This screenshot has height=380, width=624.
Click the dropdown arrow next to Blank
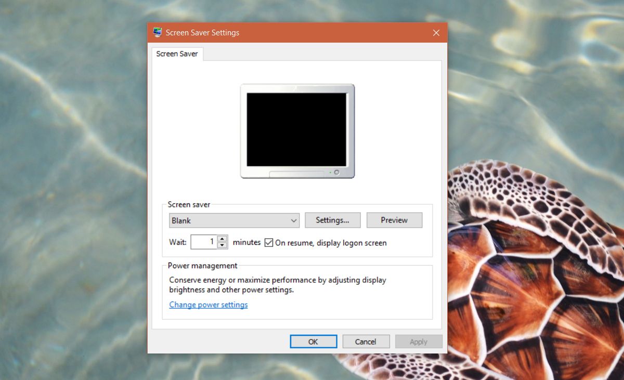pos(293,220)
